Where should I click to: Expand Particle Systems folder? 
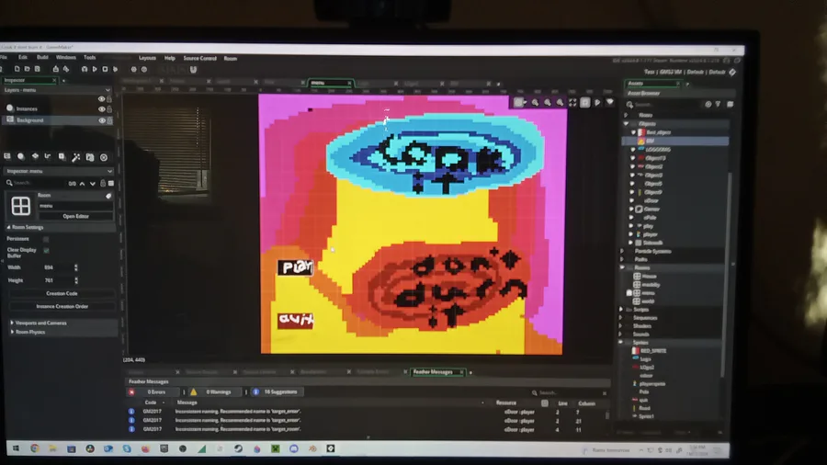pos(622,252)
